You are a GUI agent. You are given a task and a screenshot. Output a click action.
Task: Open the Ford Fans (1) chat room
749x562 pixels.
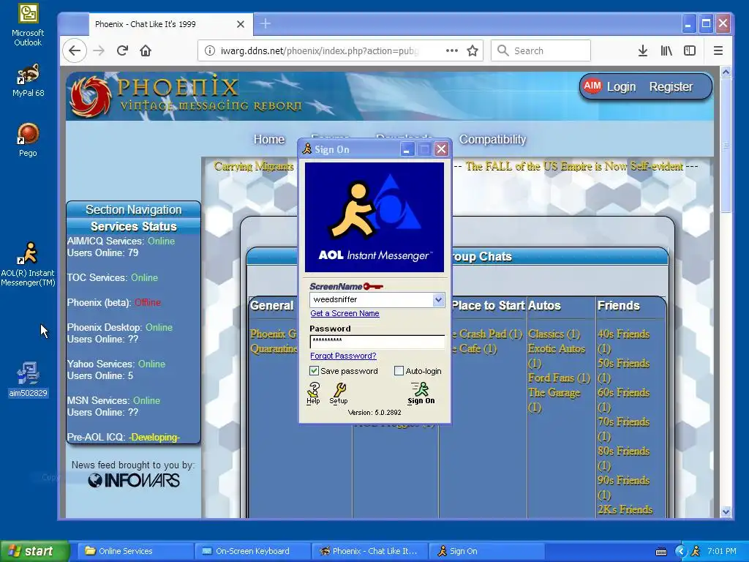pos(559,378)
